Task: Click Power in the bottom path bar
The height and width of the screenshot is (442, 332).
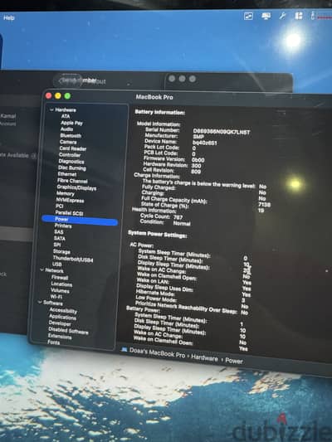Action: pyautogui.click(x=234, y=361)
